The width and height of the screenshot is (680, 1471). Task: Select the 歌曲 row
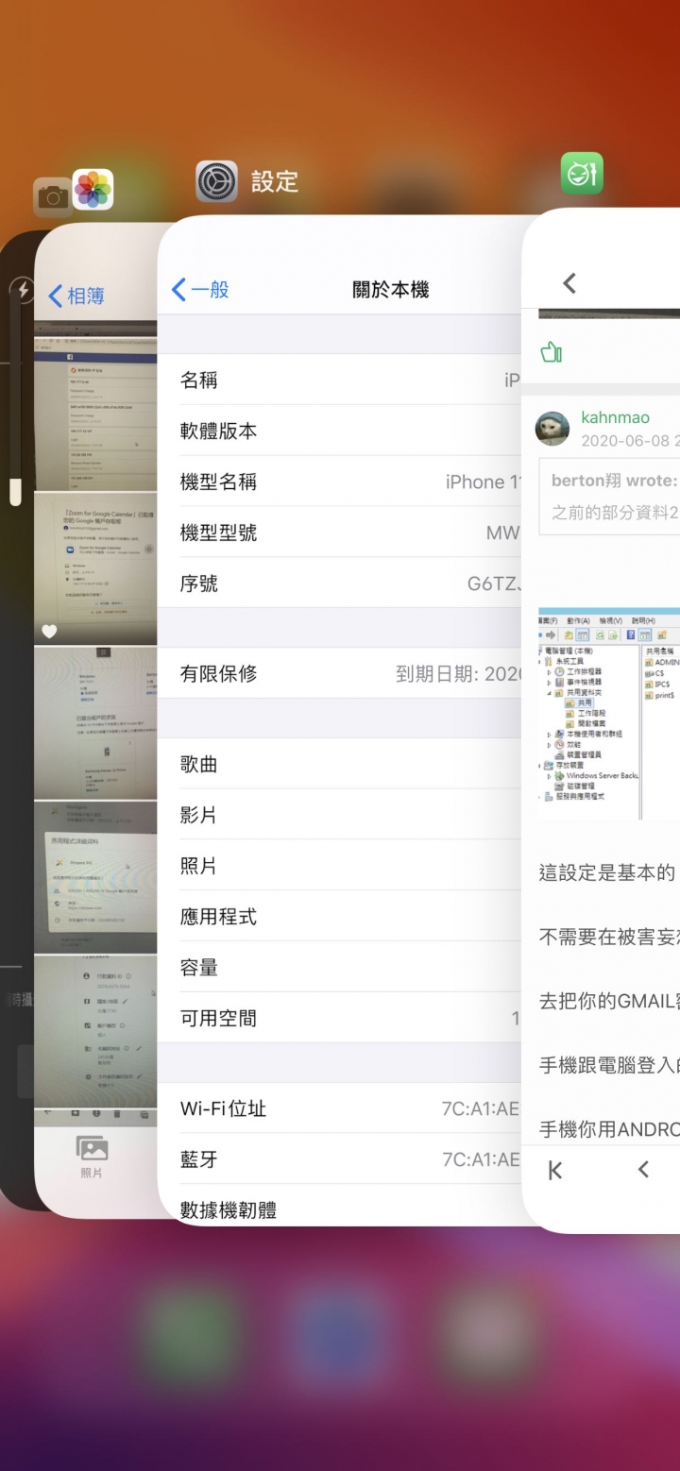coord(340,764)
